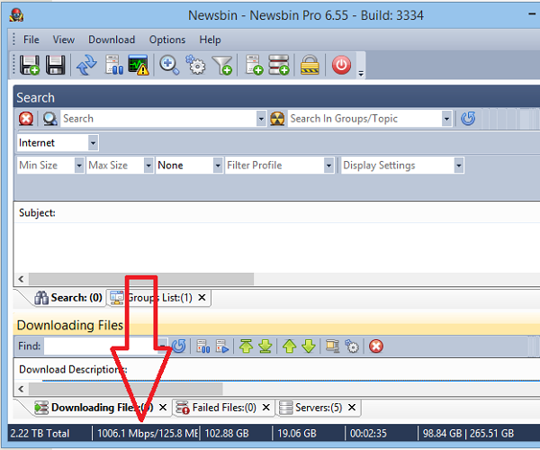Click the magnifier run search icon
540x450 pixels.
click(x=49, y=119)
